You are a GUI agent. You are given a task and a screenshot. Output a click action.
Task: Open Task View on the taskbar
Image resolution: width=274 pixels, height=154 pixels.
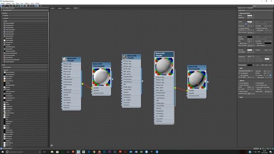tap(45, 152)
